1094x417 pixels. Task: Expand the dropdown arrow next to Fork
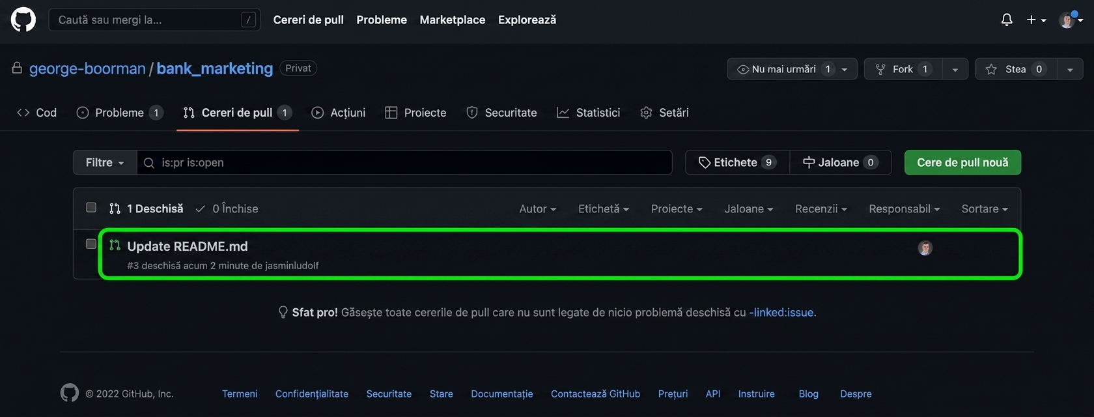955,69
